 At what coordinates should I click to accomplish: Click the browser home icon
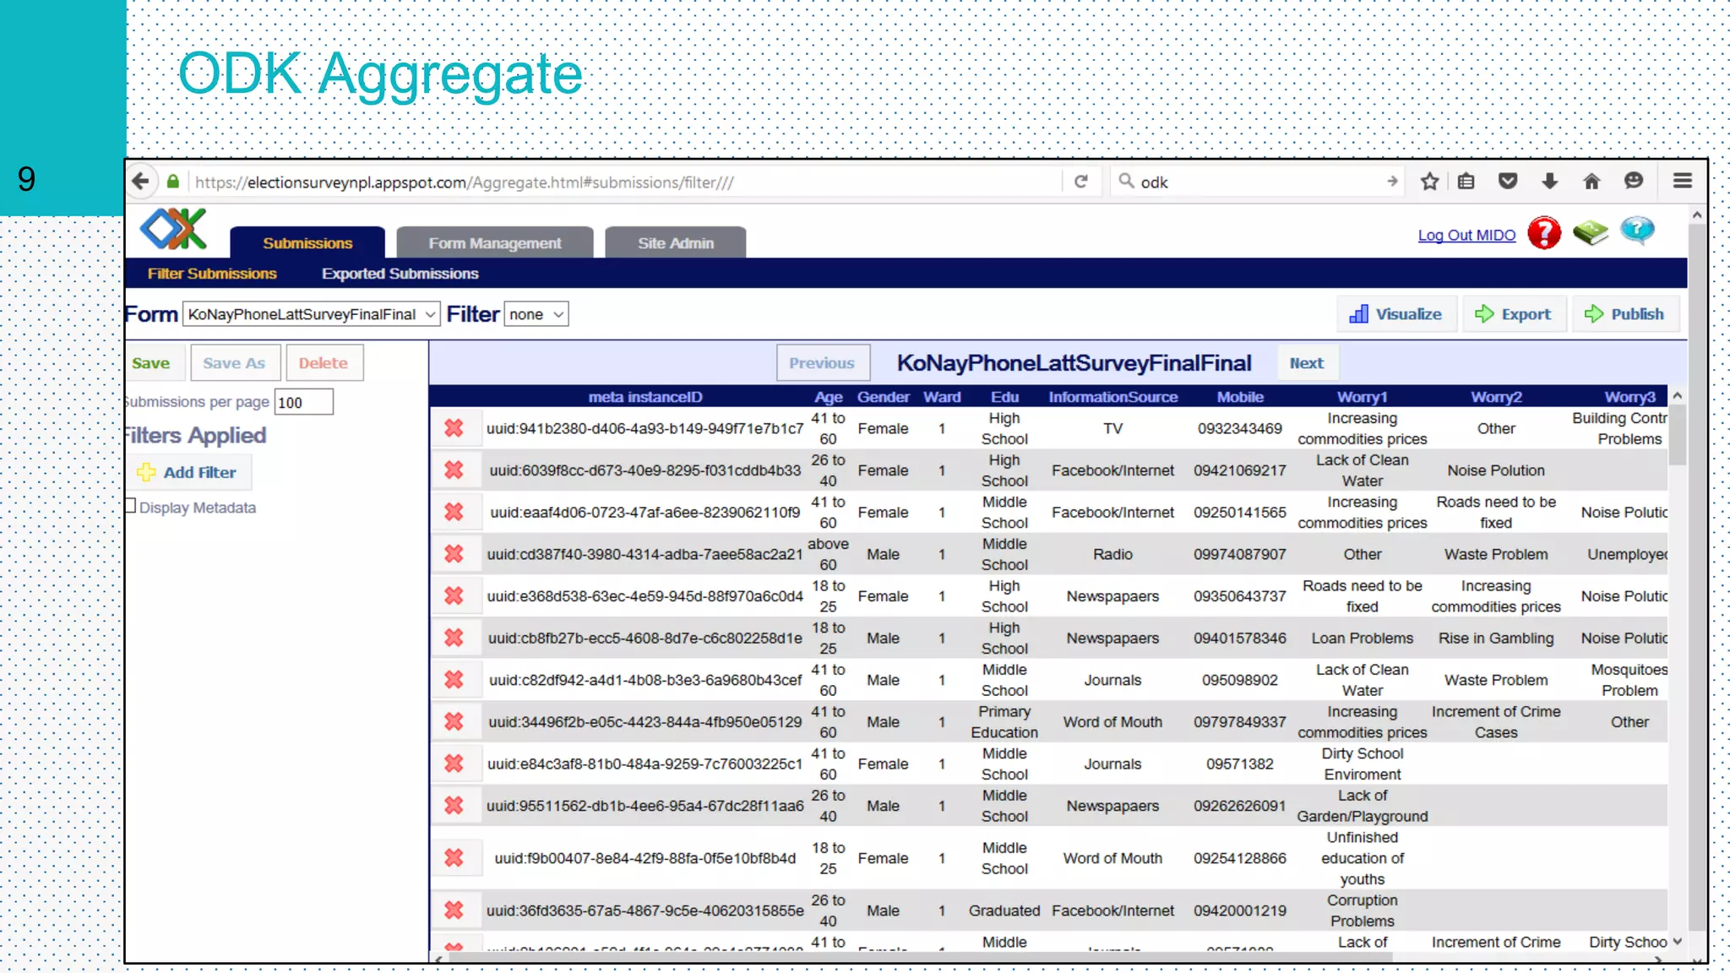click(1591, 182)
